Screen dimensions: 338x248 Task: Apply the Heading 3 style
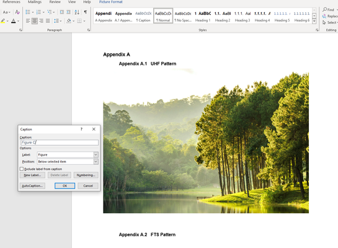tap(242, 17)
